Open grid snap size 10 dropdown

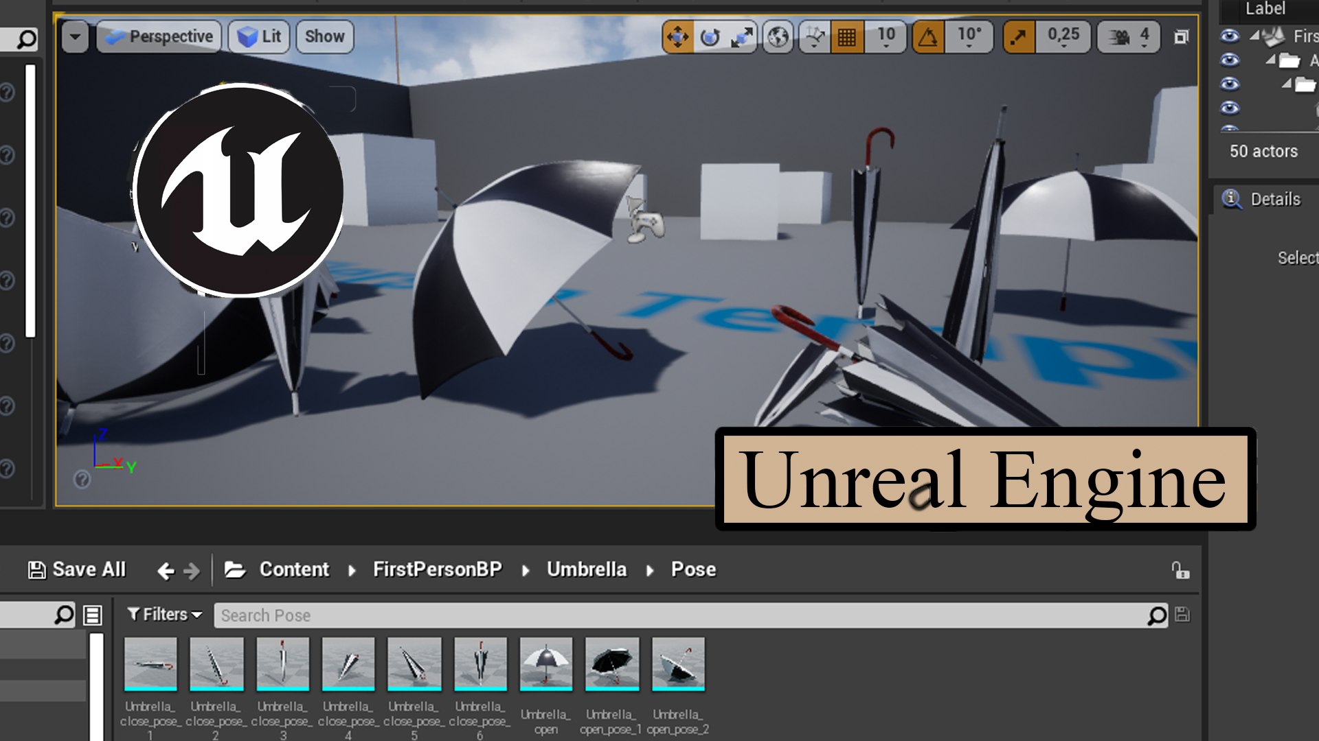(x=886, y=36)
